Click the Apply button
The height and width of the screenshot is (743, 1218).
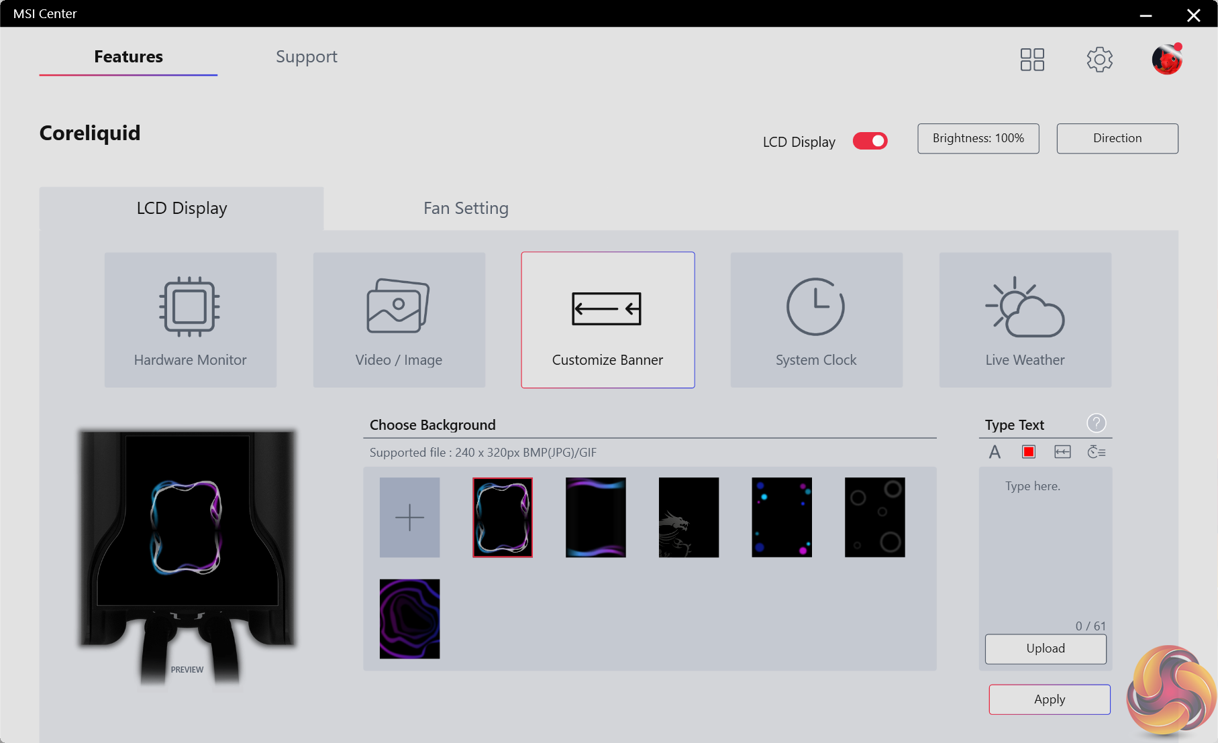(x=1049, y=699)
